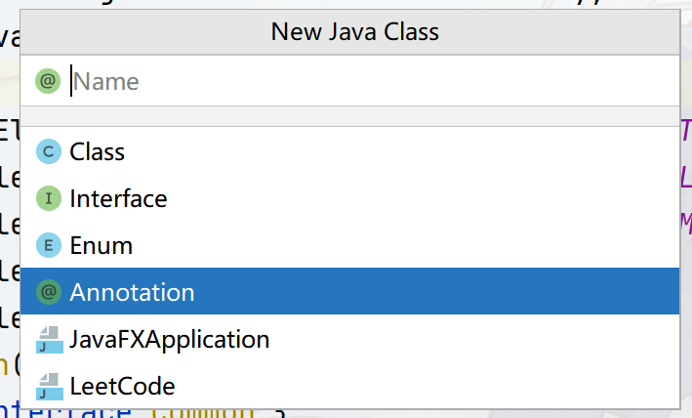Choose the Interface option
The height and width of the screenshot is (418, 692).
click(x=349, y=198)
